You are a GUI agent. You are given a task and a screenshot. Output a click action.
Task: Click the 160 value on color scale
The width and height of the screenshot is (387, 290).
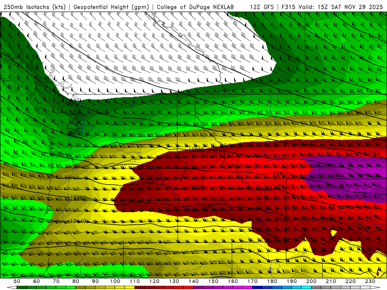click(x=233, y=281)
